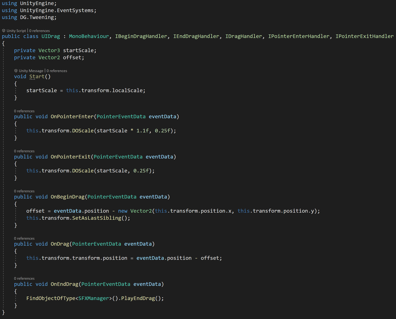
Task: Click the "Unity Message" CodeLens link
Action: [x=31, y=71]
